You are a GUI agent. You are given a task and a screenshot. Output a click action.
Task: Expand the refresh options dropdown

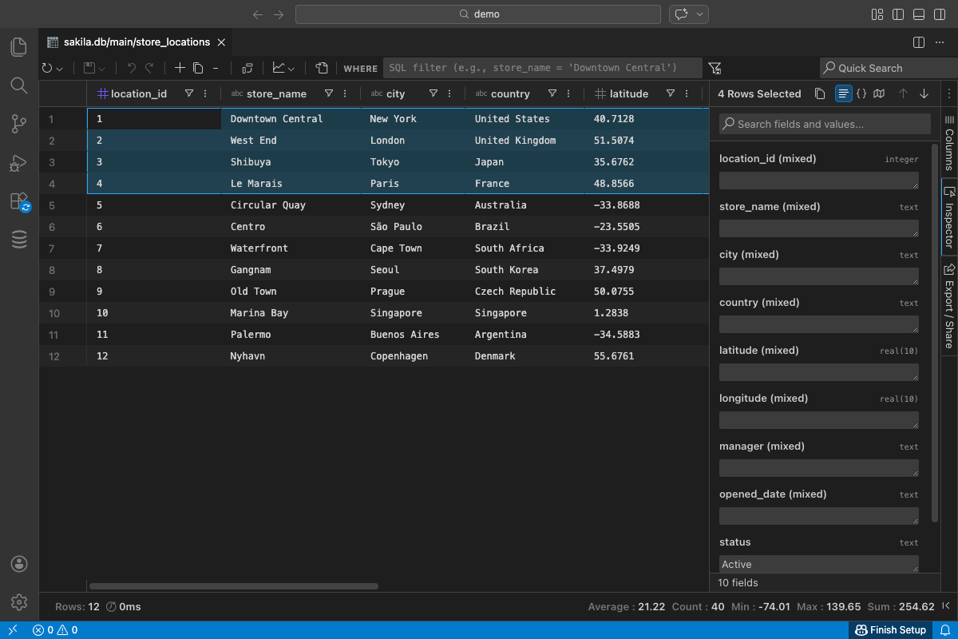tap(58, 68)
